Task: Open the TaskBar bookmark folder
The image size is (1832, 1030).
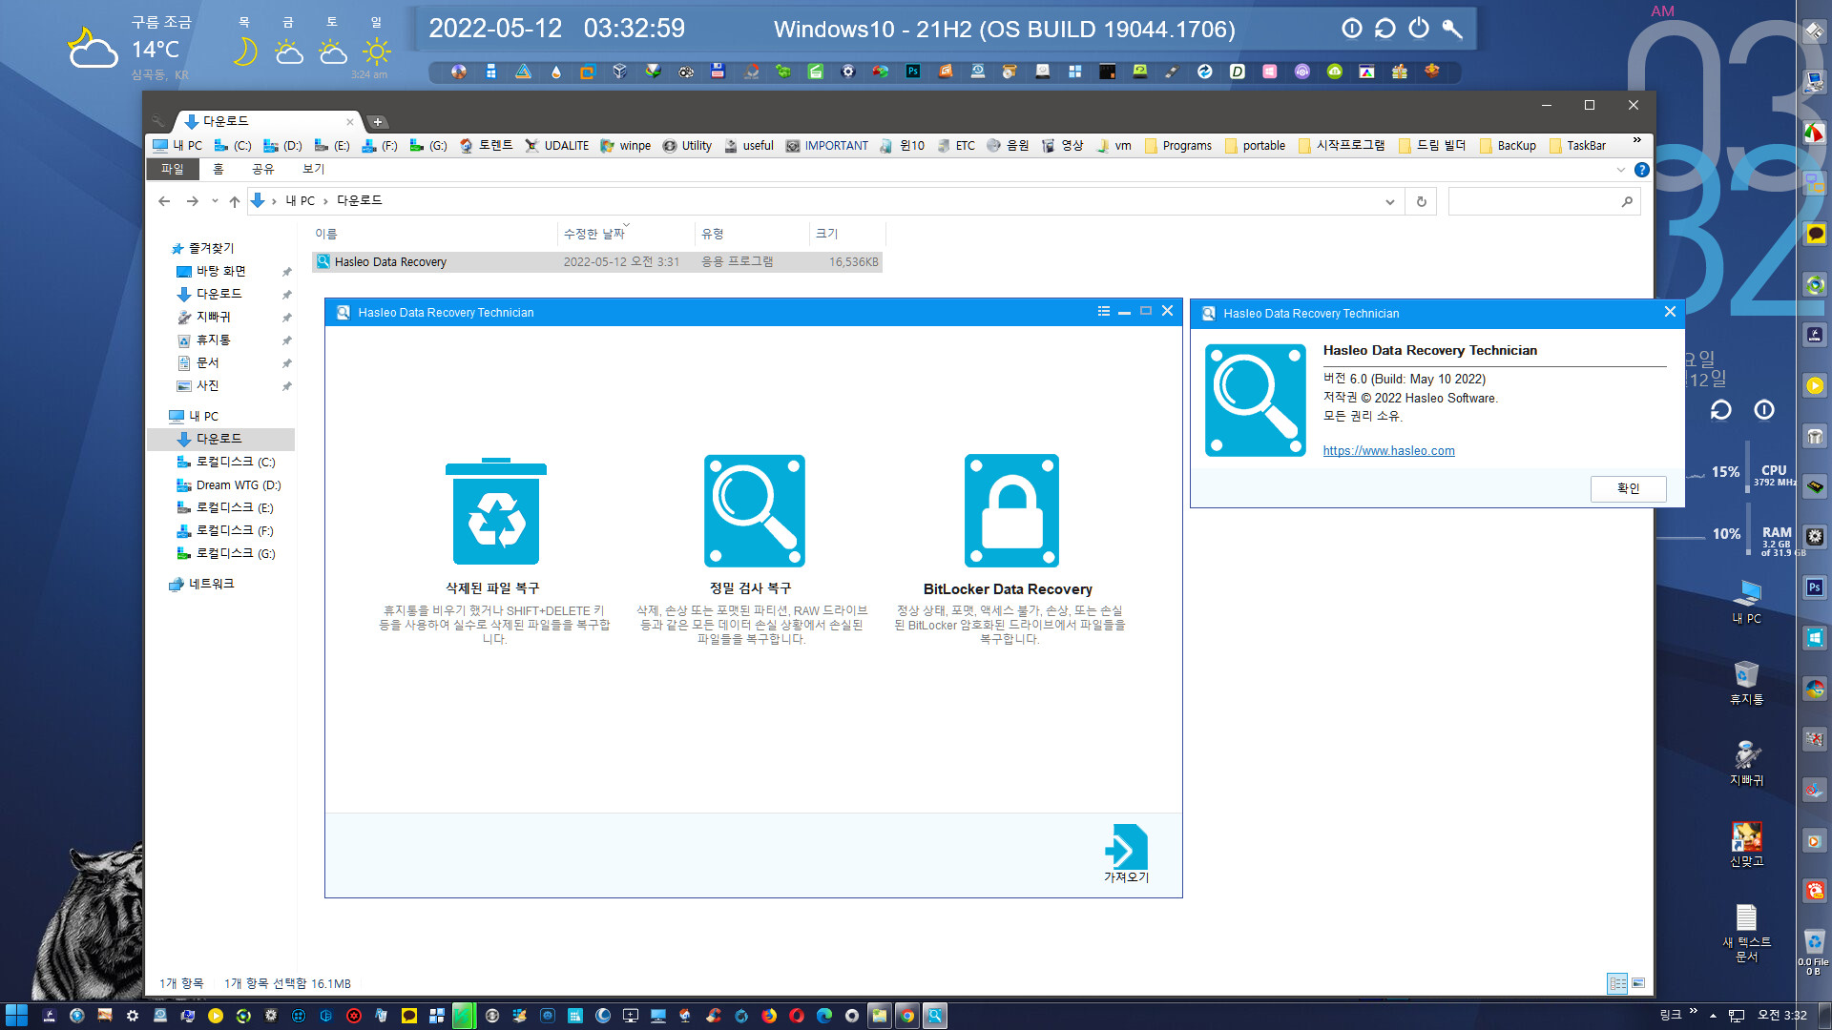Action: pyautogui.click(x=1577, y=146)
